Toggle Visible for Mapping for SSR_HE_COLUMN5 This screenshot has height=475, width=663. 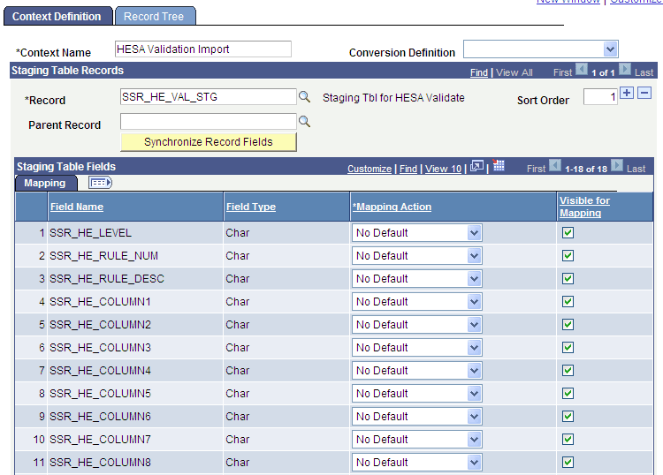[568, 393]
